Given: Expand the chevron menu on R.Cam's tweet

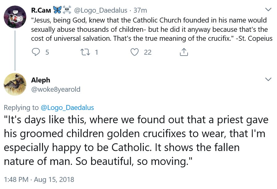Looking at the screenshot, I should click(x=268, y=10).
